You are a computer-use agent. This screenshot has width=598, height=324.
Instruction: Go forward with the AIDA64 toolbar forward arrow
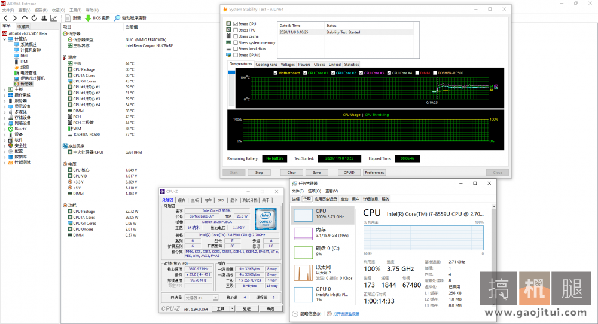pyautogui.click(x=15, y=18)
